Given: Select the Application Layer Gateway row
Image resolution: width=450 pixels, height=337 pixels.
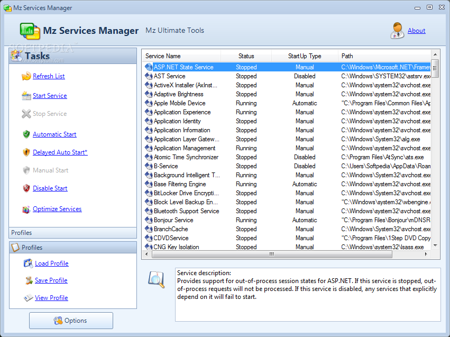Looking at the screenshot, I should 287,139.
